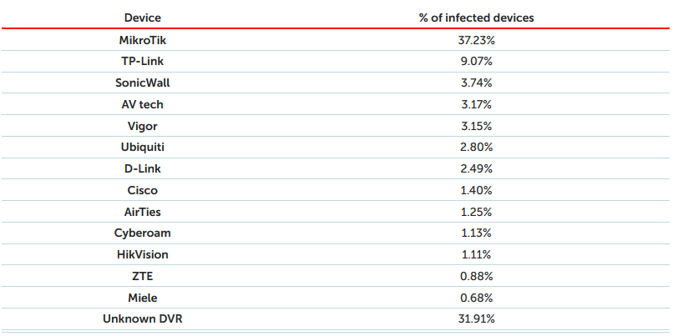Select the AirTies table cell

pyautogui.click(x=143, y=212)
